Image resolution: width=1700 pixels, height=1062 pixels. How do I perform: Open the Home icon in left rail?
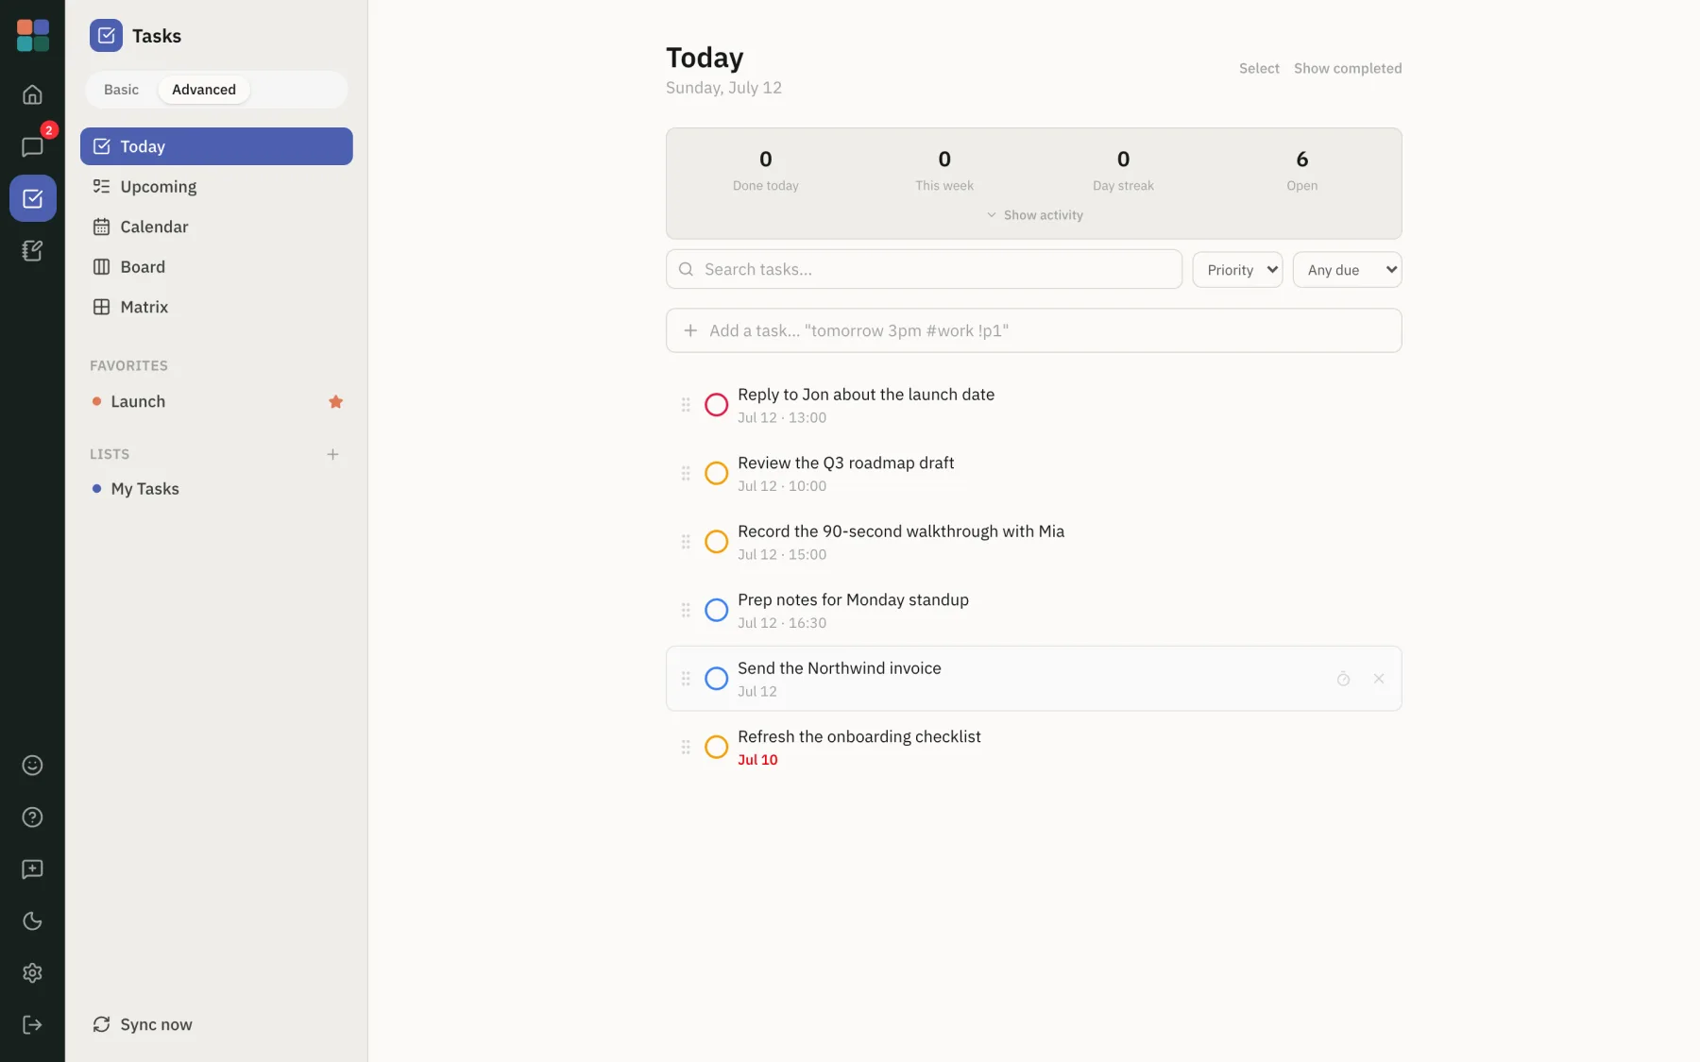pyautogui.click(x=32, y=94)
